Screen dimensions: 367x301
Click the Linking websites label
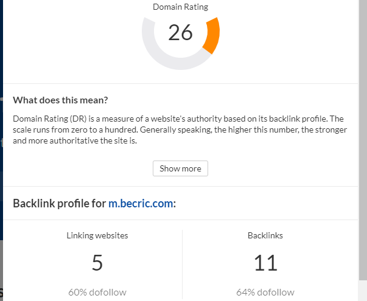(97, 235)
